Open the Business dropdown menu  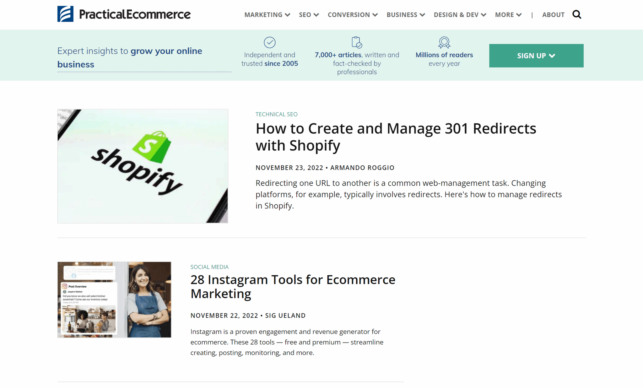pyautogui.click(x=406, y=15)
